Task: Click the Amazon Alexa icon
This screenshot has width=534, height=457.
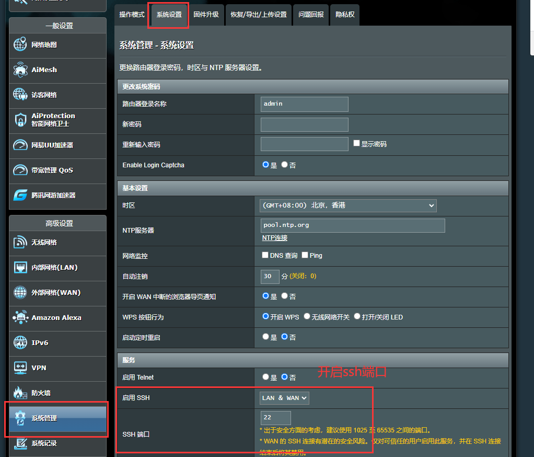Action: [x=20, y=317]
